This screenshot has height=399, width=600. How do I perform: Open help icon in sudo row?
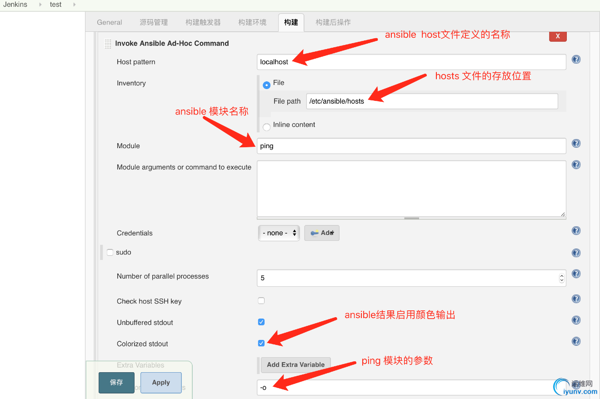(576, 253)
